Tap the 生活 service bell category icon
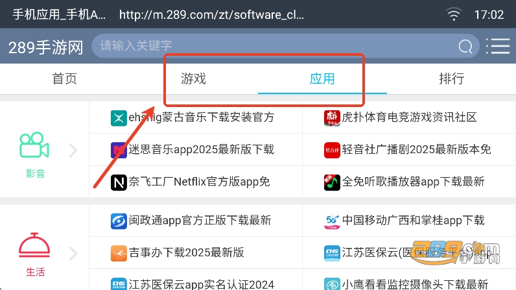The width and height of the screenshot is (516, 290). pyautogui.click(x=34, y=245)
